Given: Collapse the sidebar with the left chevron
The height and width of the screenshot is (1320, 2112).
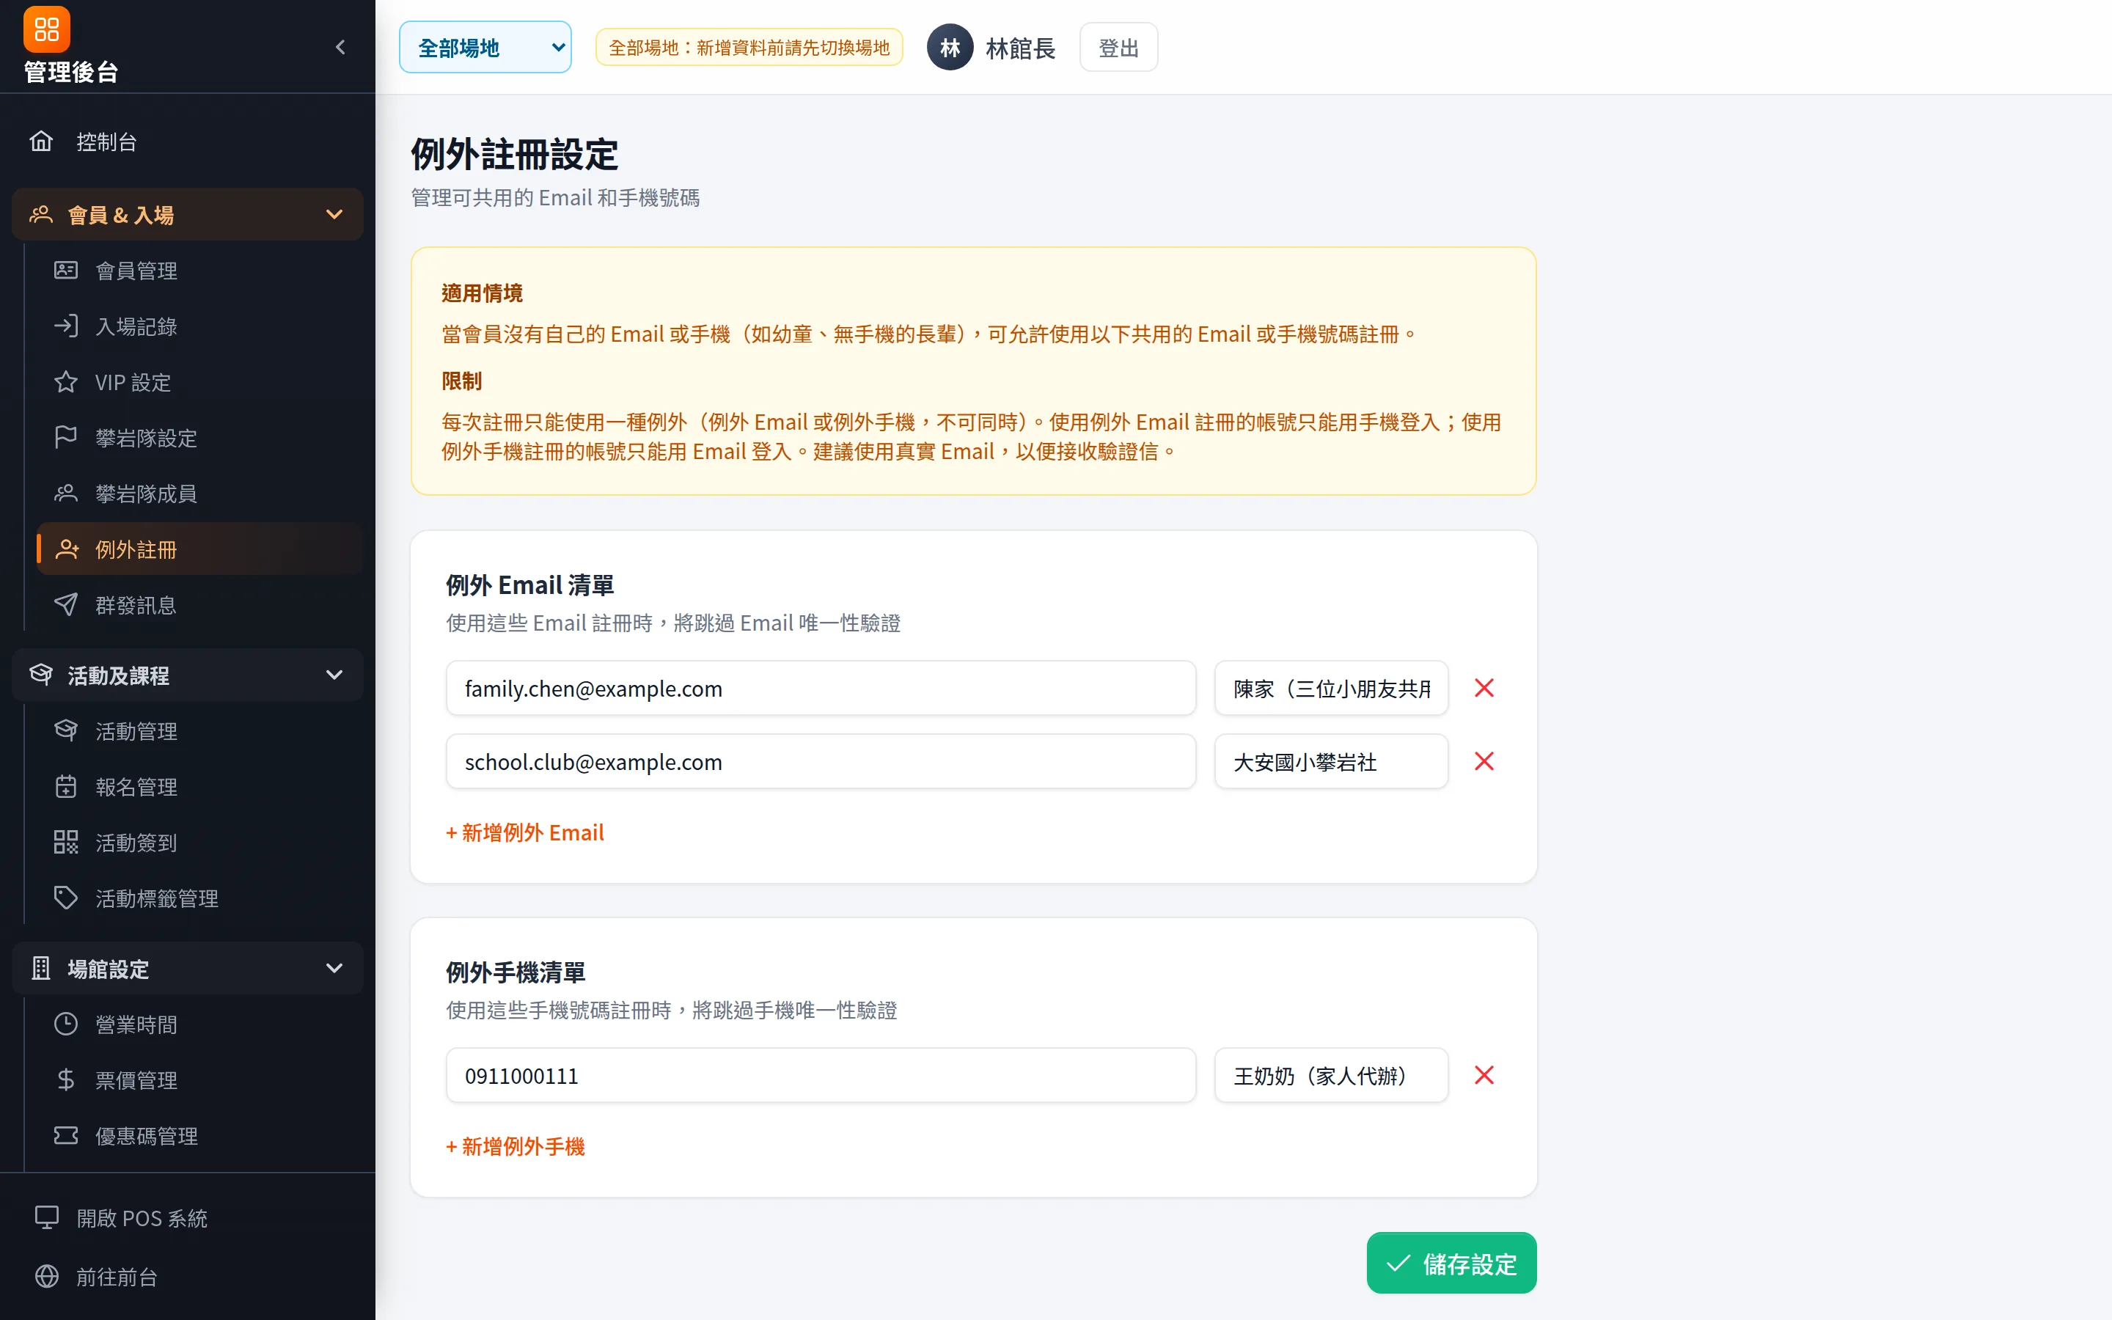Looking at the screenshot, I should point(340,47).
